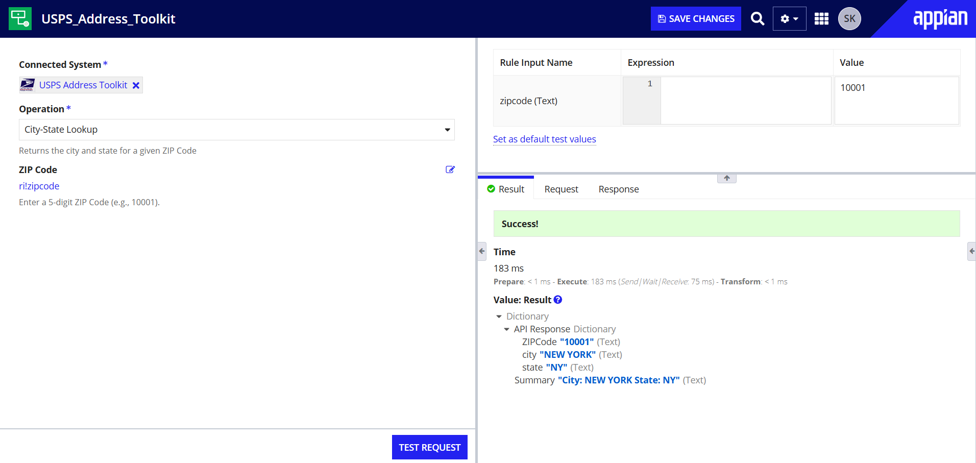This screenshot has width=976, height=463.
Task: Open the apps grid navigation menu
Action: pos(821,19)
